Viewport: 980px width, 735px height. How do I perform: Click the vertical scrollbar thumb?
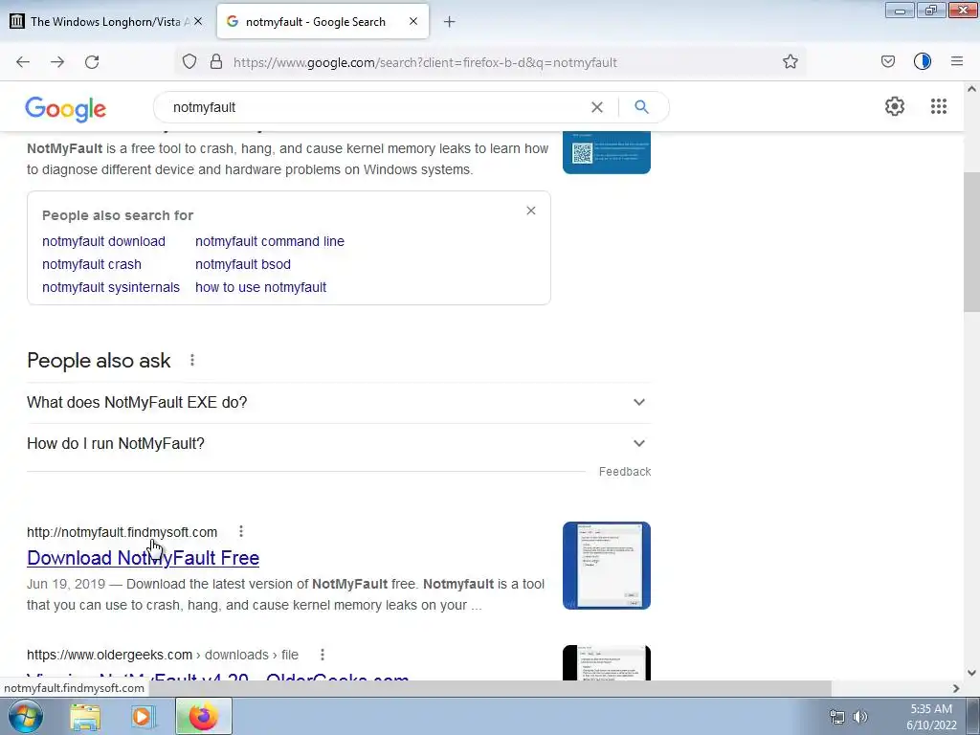pyautogui.click(x=971, y=242)
